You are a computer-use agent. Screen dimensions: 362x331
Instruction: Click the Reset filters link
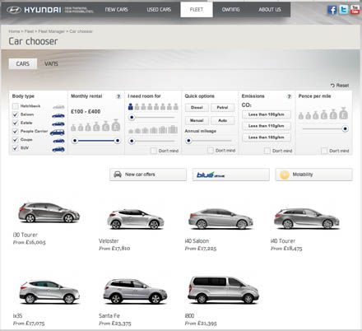click(340, 86)
